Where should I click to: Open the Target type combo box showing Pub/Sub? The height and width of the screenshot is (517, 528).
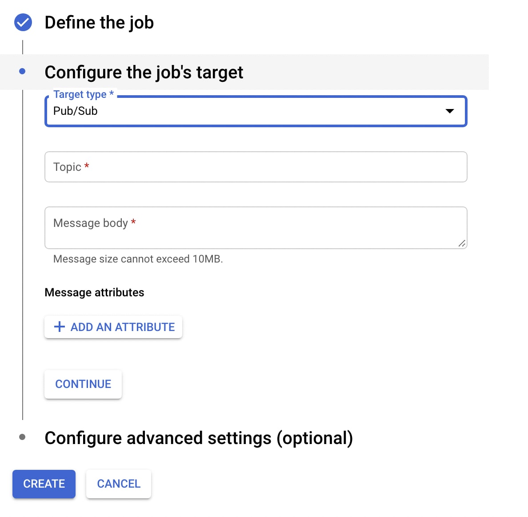[x=249, y=111]
